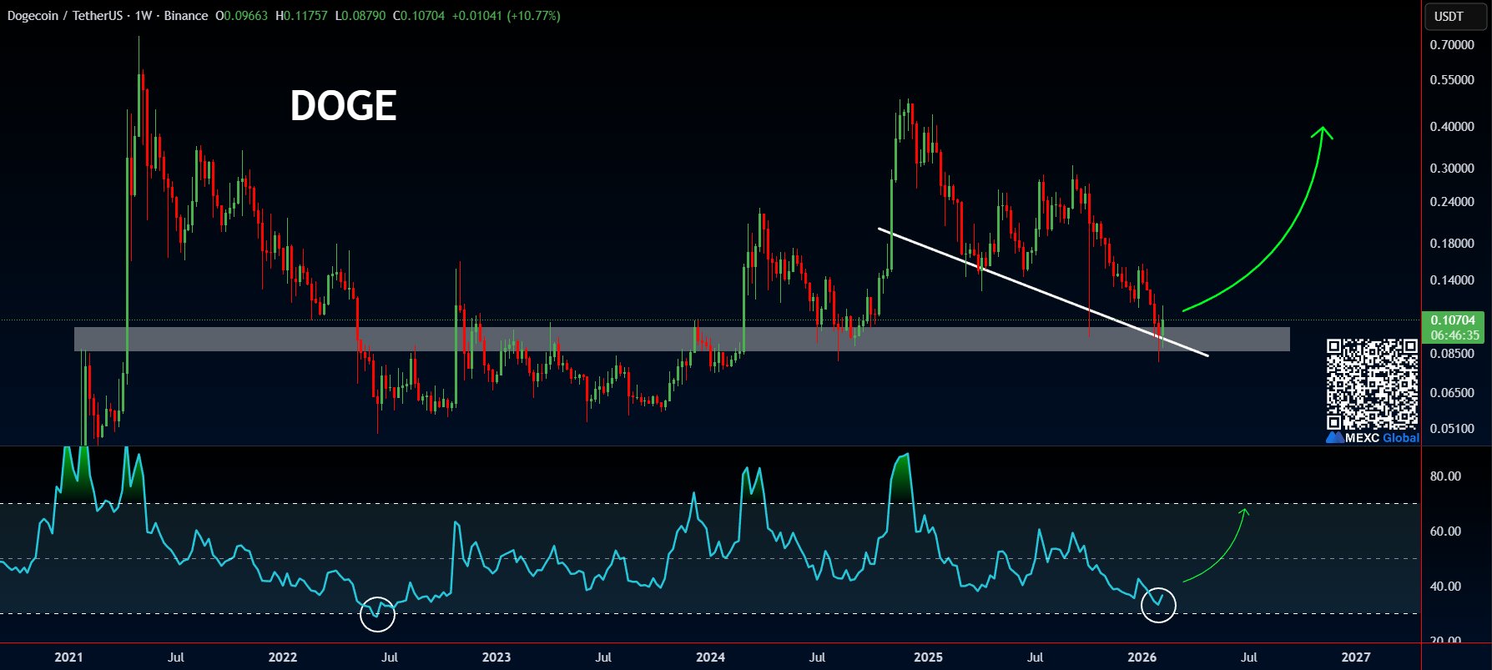Click the 0.55000 price axis label
Viewport: 1492px width, 670px height.
tap(1452, 80)
